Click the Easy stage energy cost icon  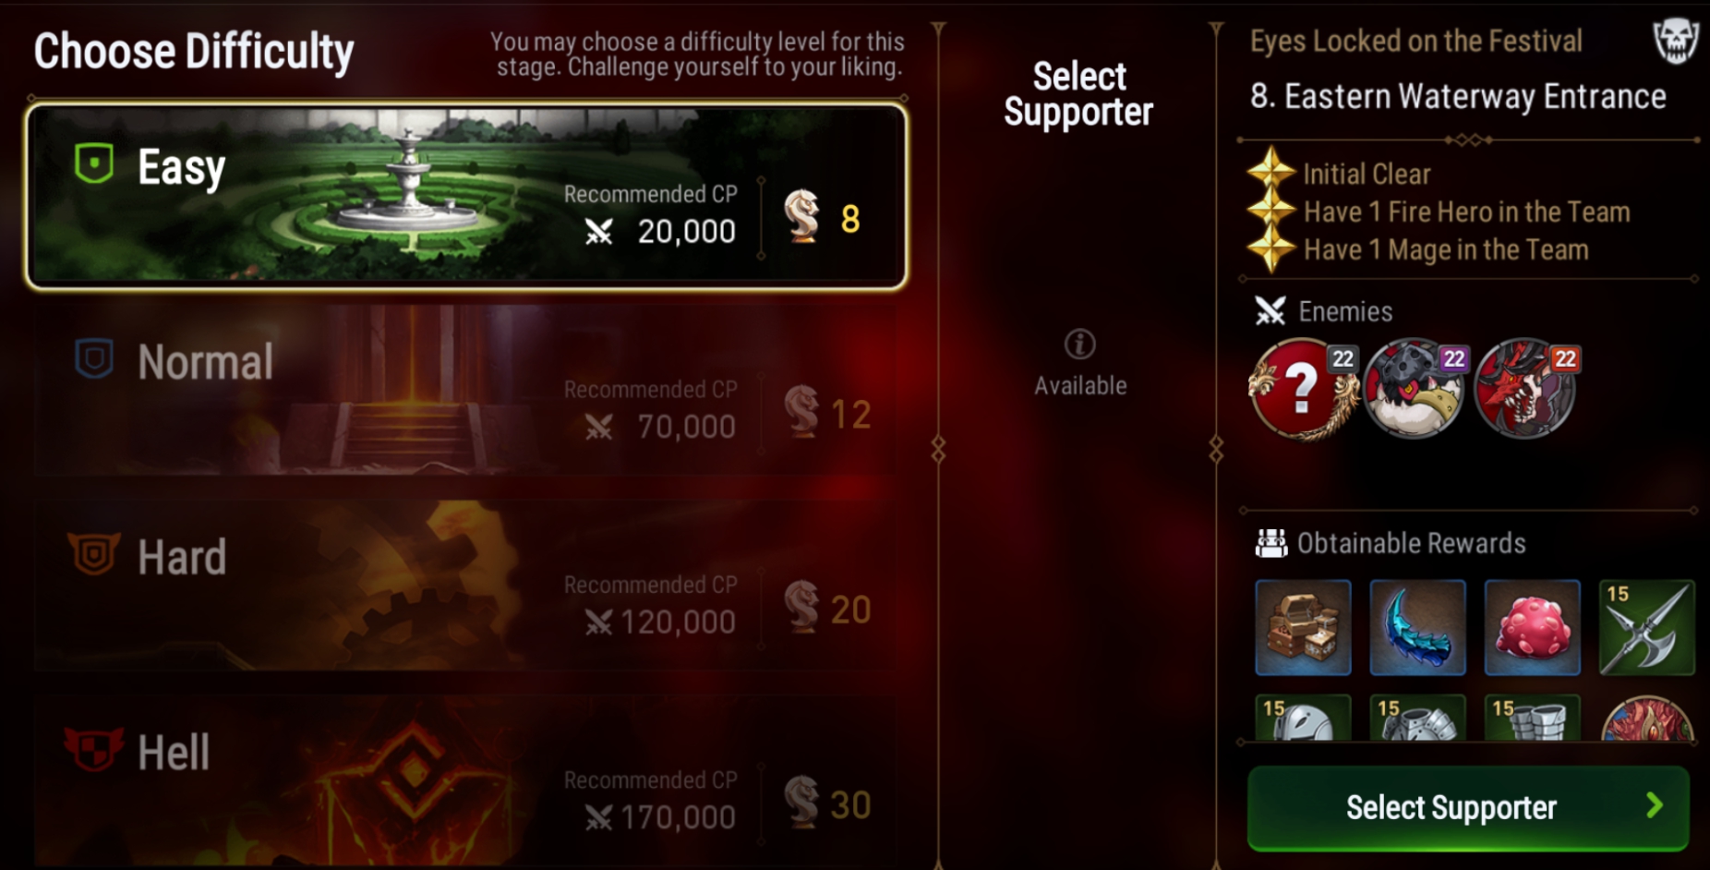pyautogui.click(x=801, y=216)
